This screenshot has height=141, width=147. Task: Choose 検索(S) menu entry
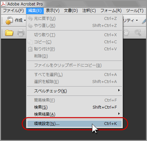75,107
